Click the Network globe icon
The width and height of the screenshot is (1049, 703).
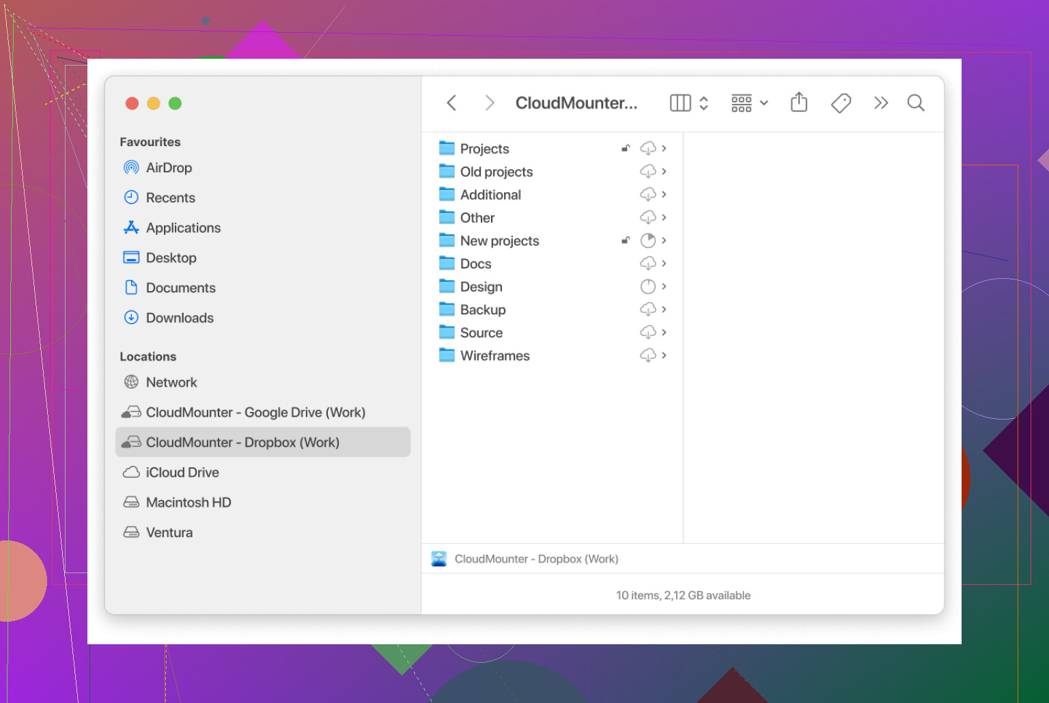coord(131,382)
